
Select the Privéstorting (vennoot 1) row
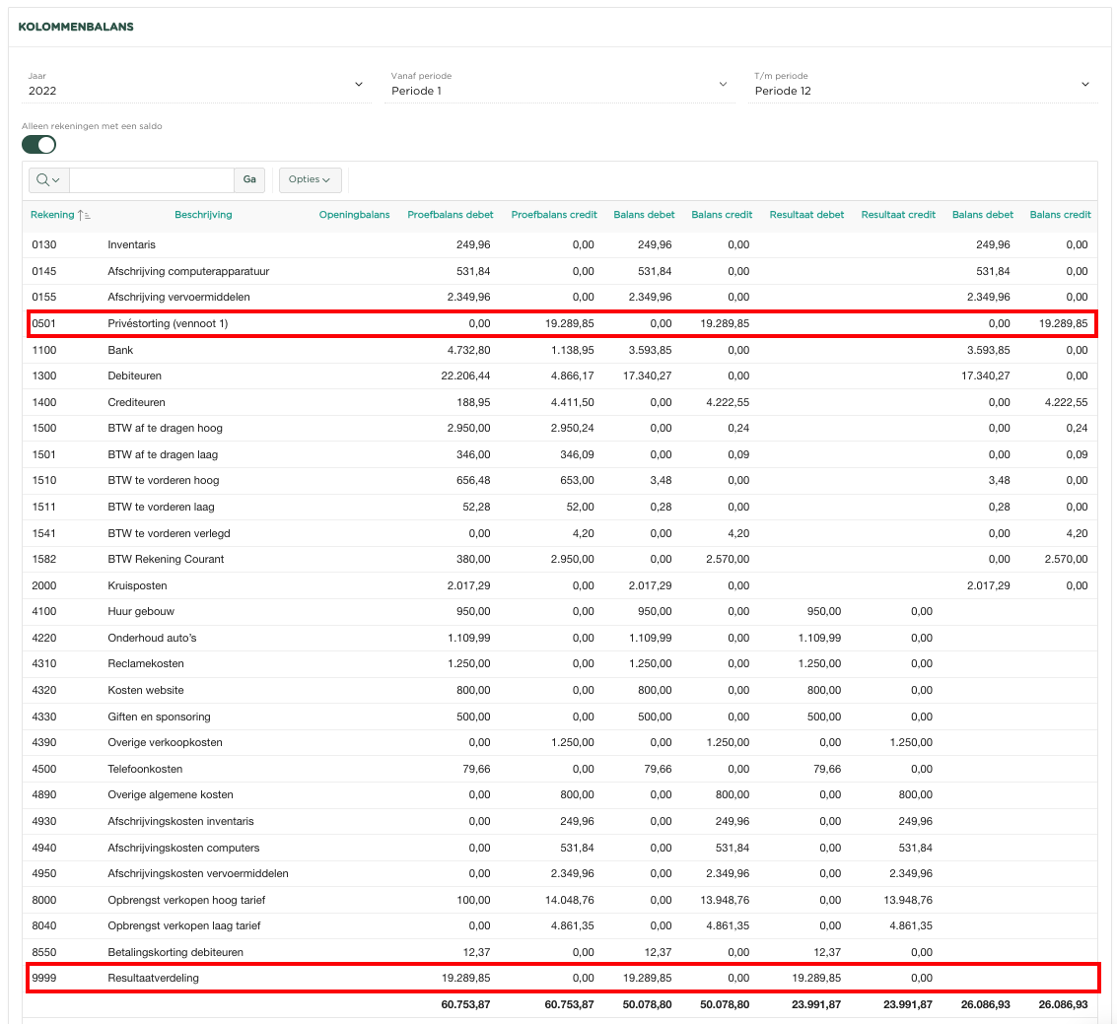(168, 323)
